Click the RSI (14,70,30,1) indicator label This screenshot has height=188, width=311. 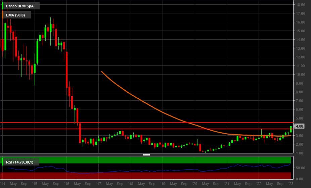(x=19, y=162)
